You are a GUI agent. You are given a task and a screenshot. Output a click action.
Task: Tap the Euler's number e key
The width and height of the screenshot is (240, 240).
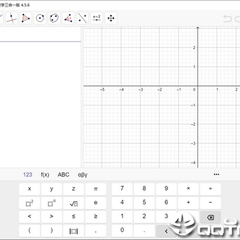(95, 203)
